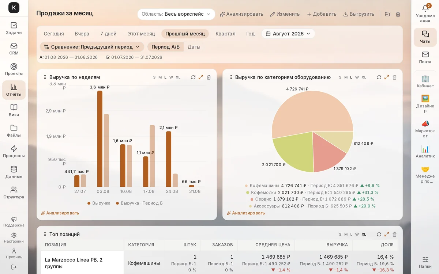The height and width of the screenshot is (274, 439).
Task: Set Выручка по категориям widget size to W
Action: click(x=357, y=77)
